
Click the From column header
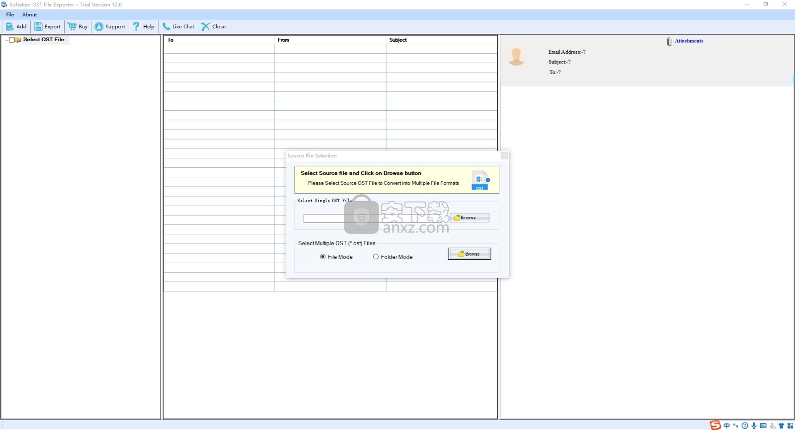pyautogui.click(x=330, y=40)
